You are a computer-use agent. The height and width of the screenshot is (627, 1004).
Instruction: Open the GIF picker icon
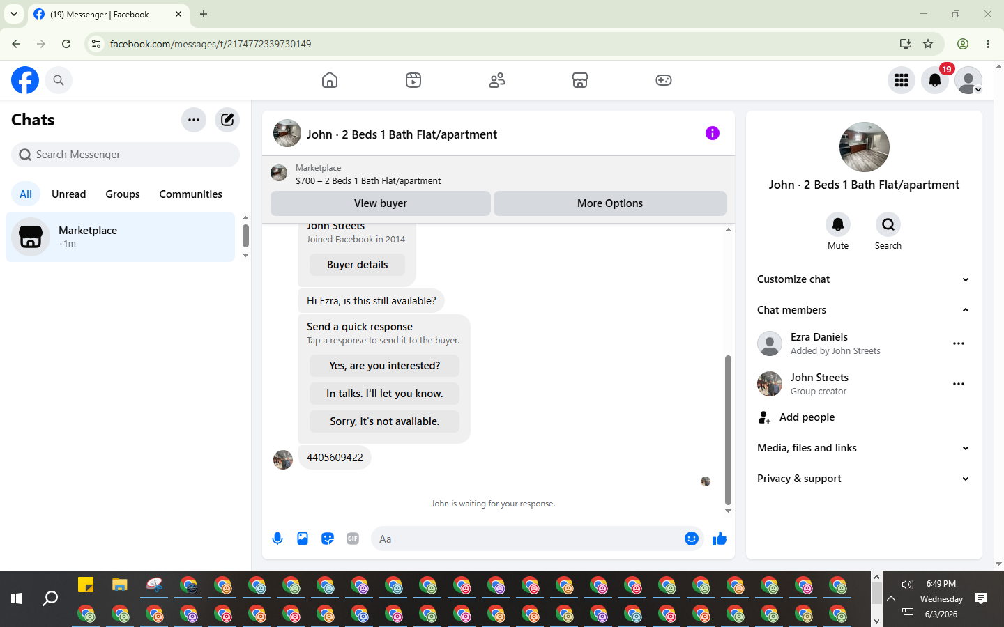coord(353,539)
